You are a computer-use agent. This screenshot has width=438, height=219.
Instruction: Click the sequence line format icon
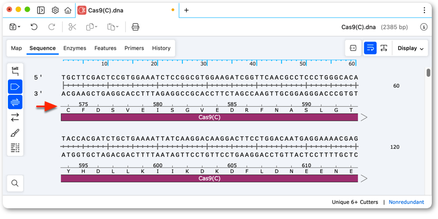15,148
